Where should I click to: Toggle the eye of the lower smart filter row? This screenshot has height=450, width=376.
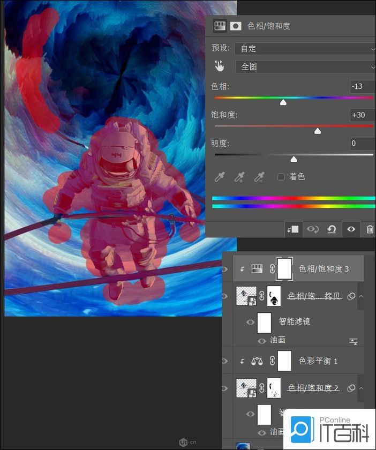click(250, 414)
